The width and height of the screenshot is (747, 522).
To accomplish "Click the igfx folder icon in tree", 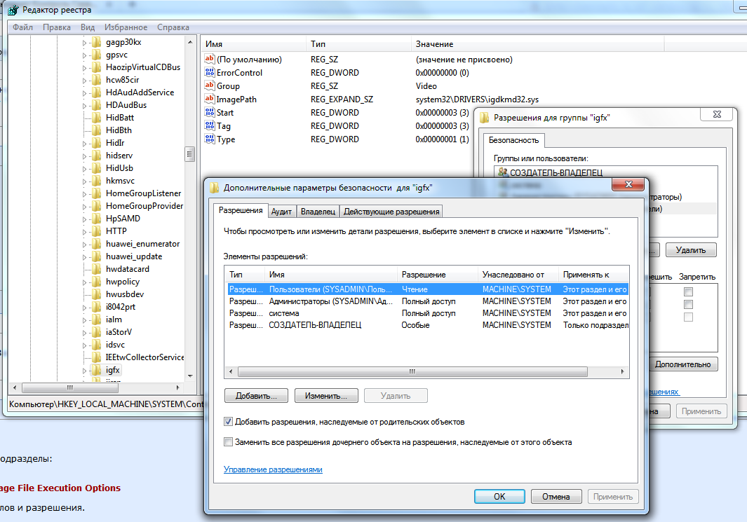I will [96, 370].
